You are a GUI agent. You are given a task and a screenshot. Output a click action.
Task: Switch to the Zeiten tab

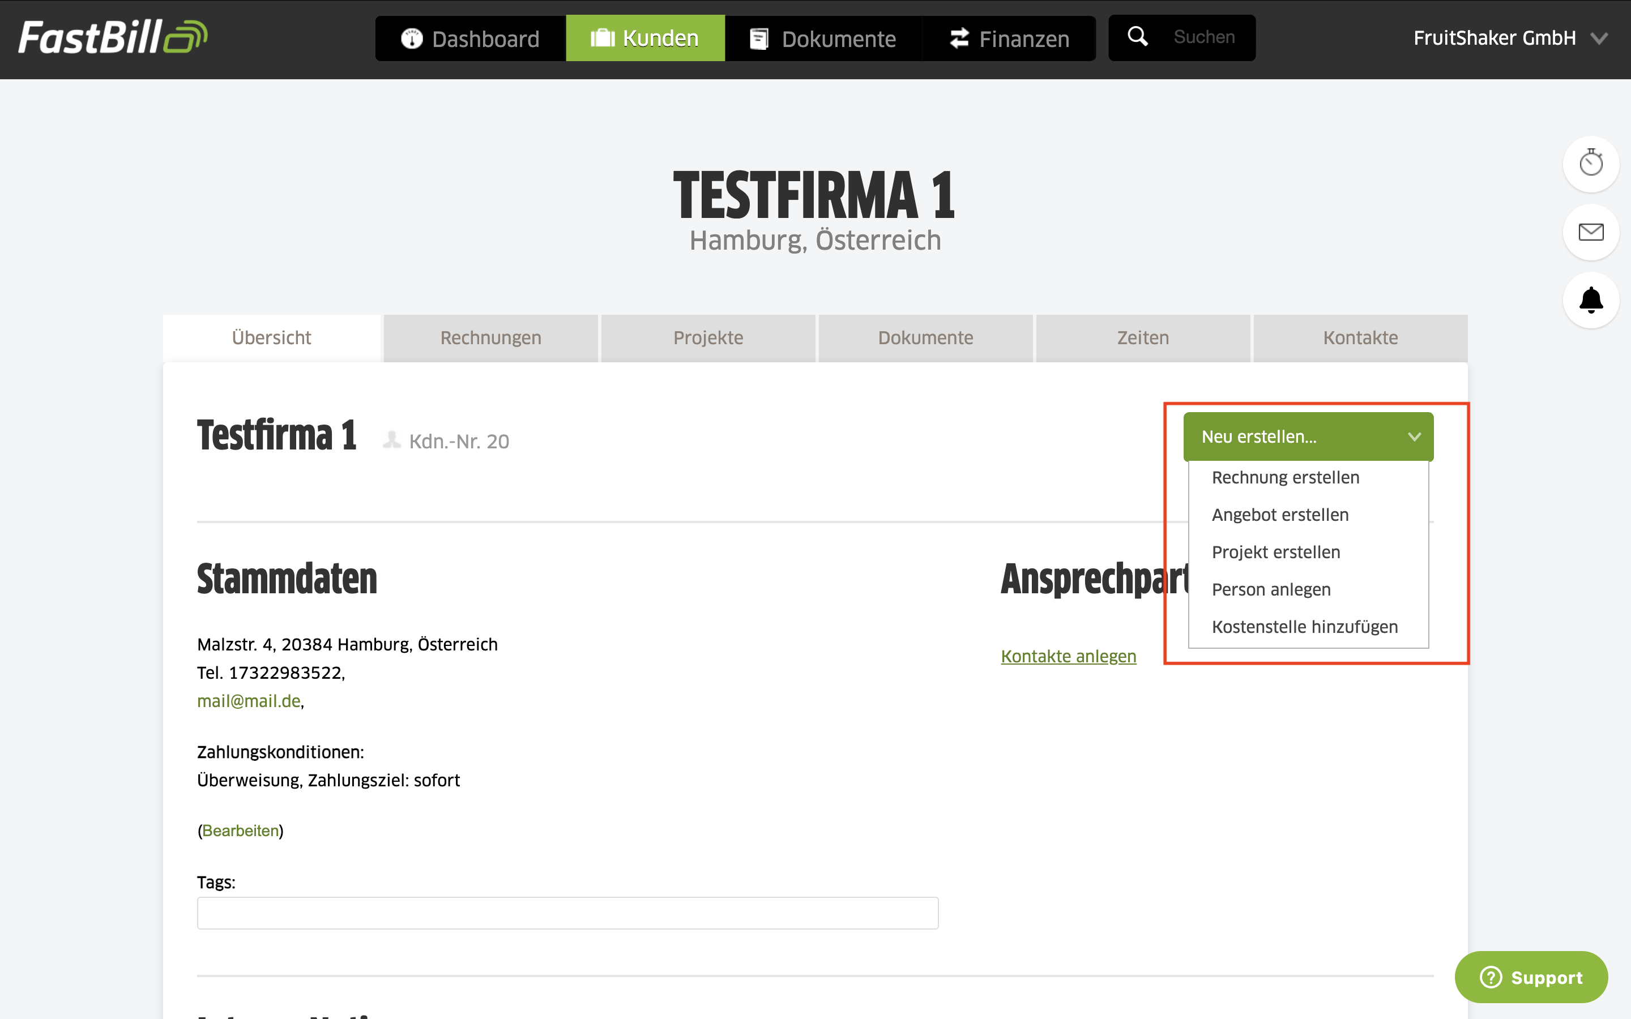click(x=1143, y=337)
